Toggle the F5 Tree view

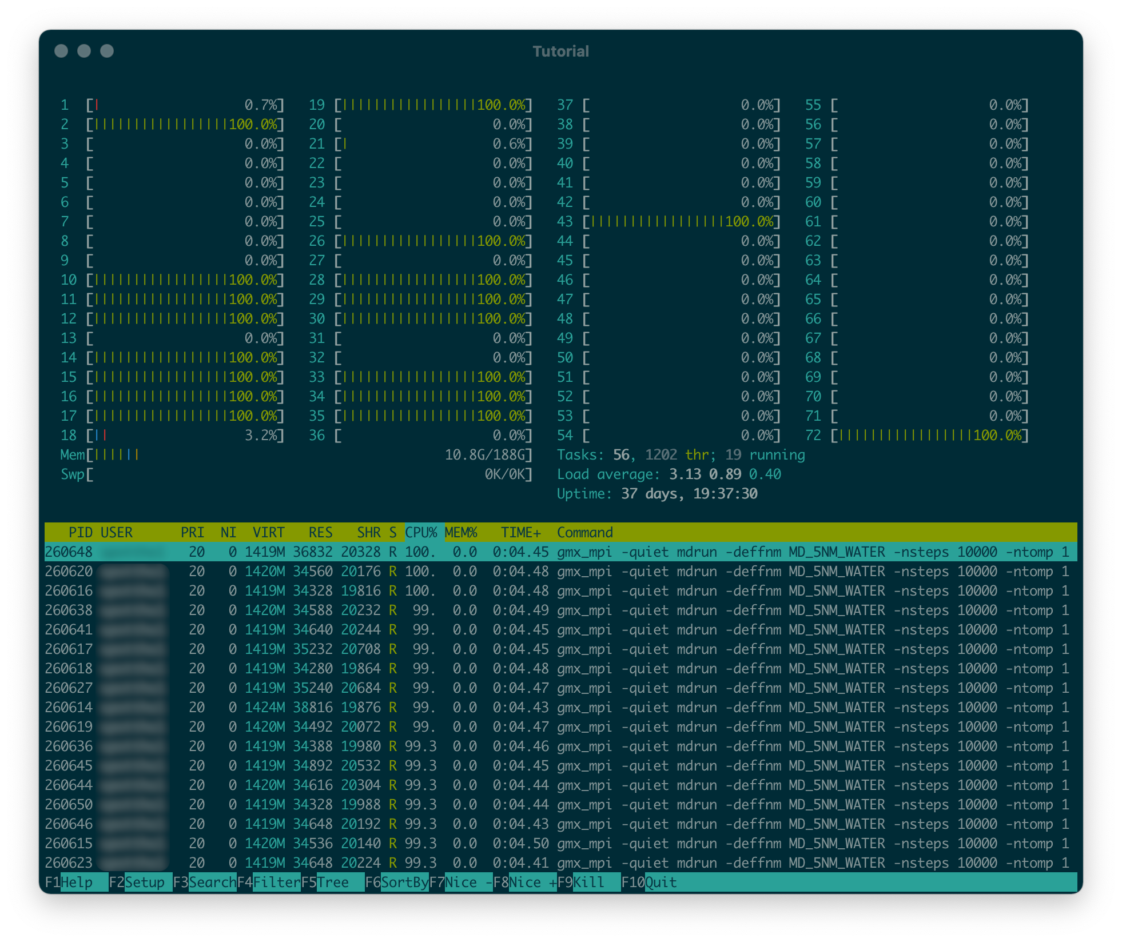tap(333, 882)
